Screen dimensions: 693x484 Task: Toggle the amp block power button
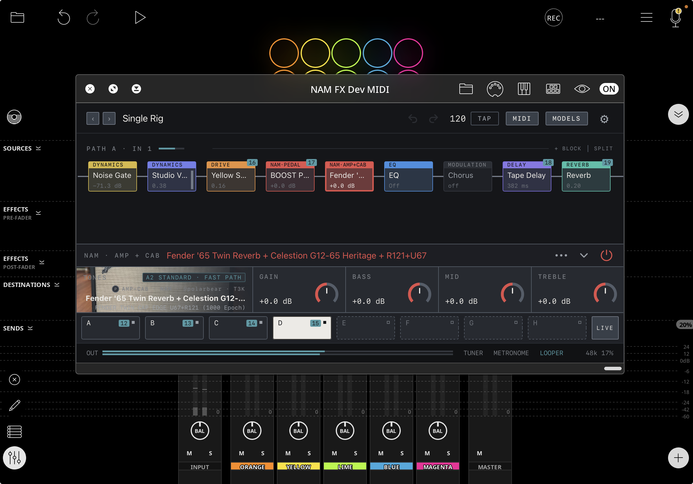click(x=606, y=256)
